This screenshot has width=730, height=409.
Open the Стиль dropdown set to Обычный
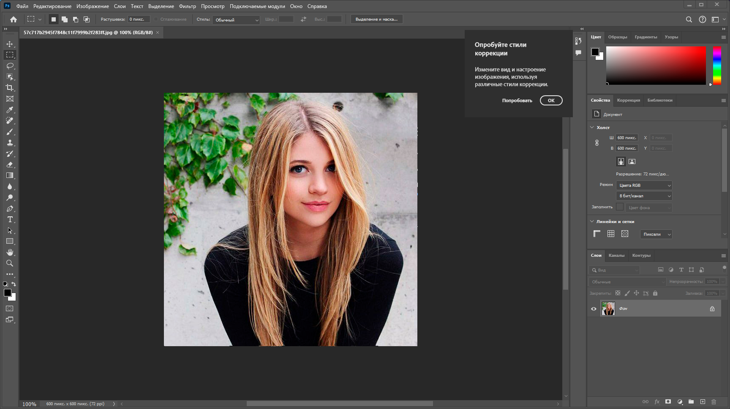coord(236,20)
